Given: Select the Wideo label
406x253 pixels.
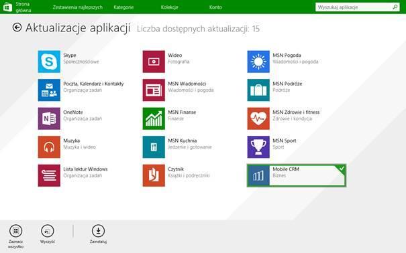Looking at the screenshot, I should [x=174, y=56].
